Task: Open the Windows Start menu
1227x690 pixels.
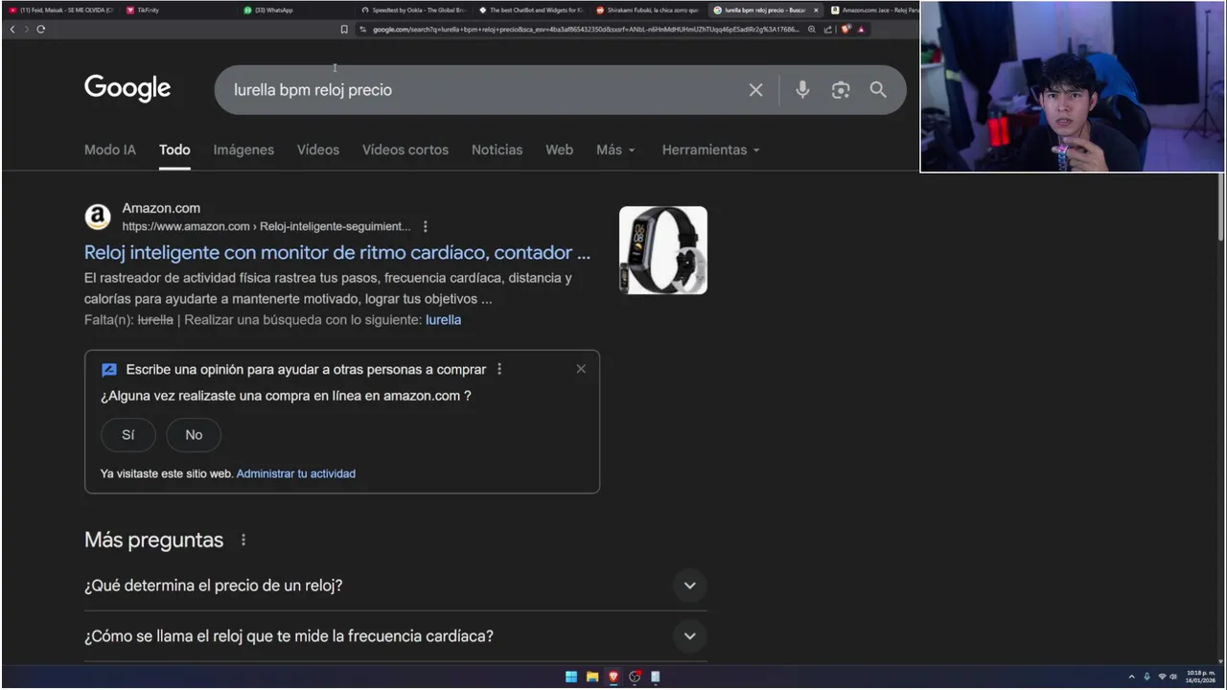Action: point(571,677)
